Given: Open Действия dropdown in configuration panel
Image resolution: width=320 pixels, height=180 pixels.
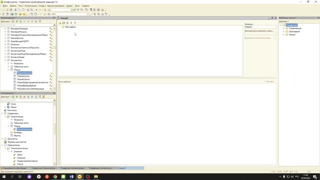Looking at the screenshot, I should [5, 21].
